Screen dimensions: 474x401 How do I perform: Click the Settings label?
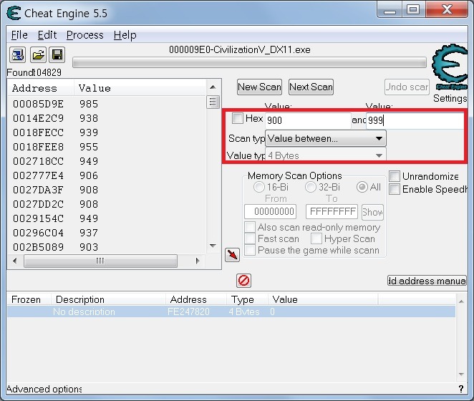(450, 98)
